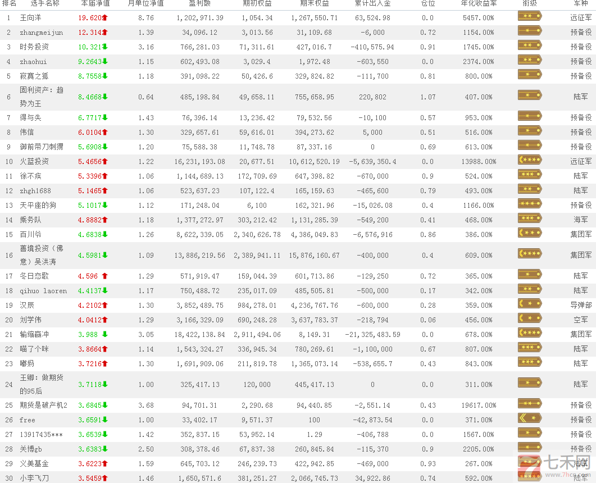Click trader name 嘟妈
Screen dimensions: 596x483
coord(27,364)
